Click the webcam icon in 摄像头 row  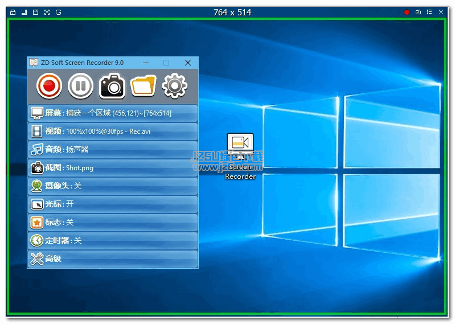[37, 186]
